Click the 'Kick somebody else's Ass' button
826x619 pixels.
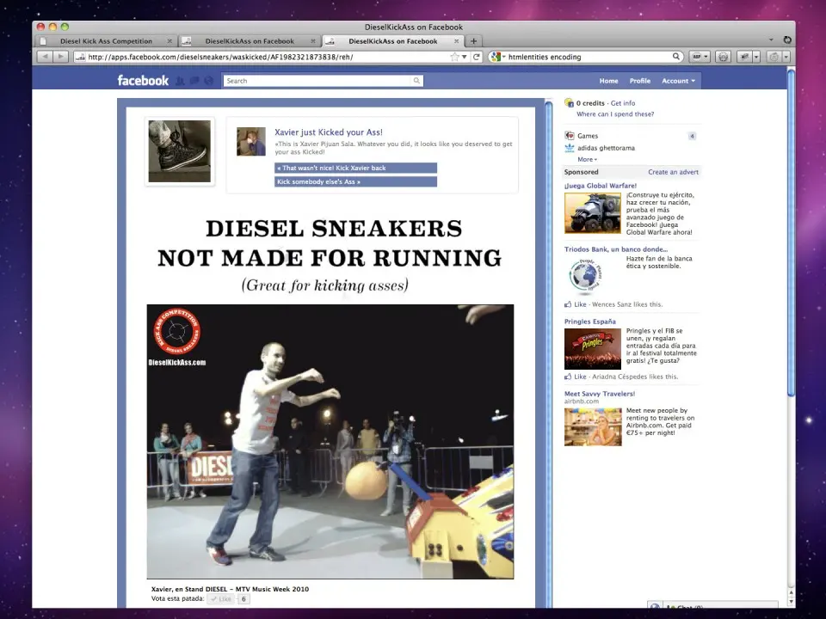point(355,181)
